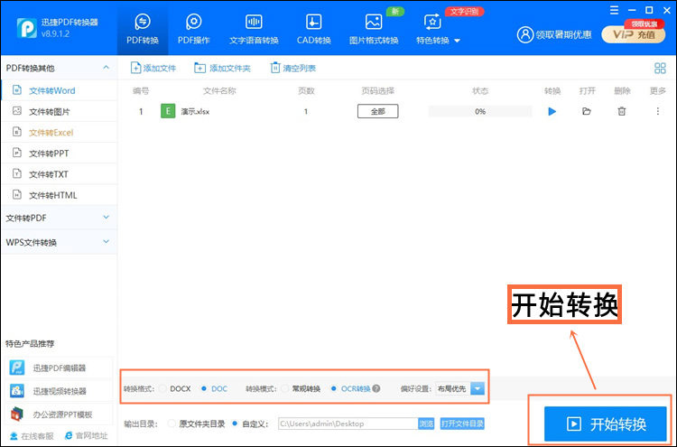Toggle the grid view icon

[x=660, y=68]
